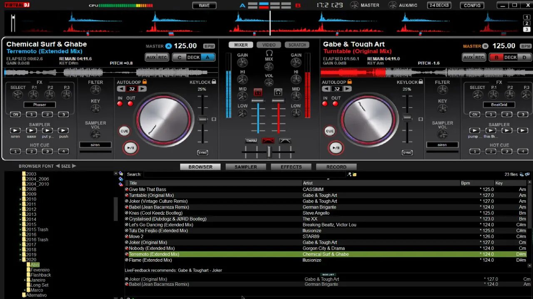Trigger the push sample on deck A

63,130
